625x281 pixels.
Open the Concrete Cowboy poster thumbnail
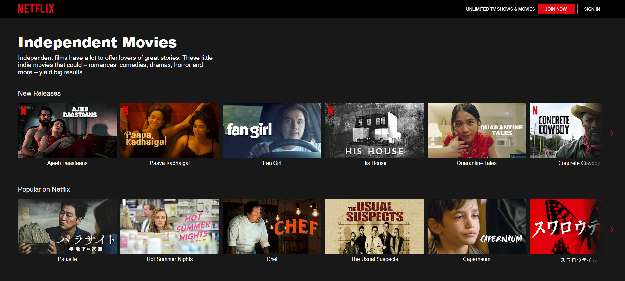pos(566,131)
